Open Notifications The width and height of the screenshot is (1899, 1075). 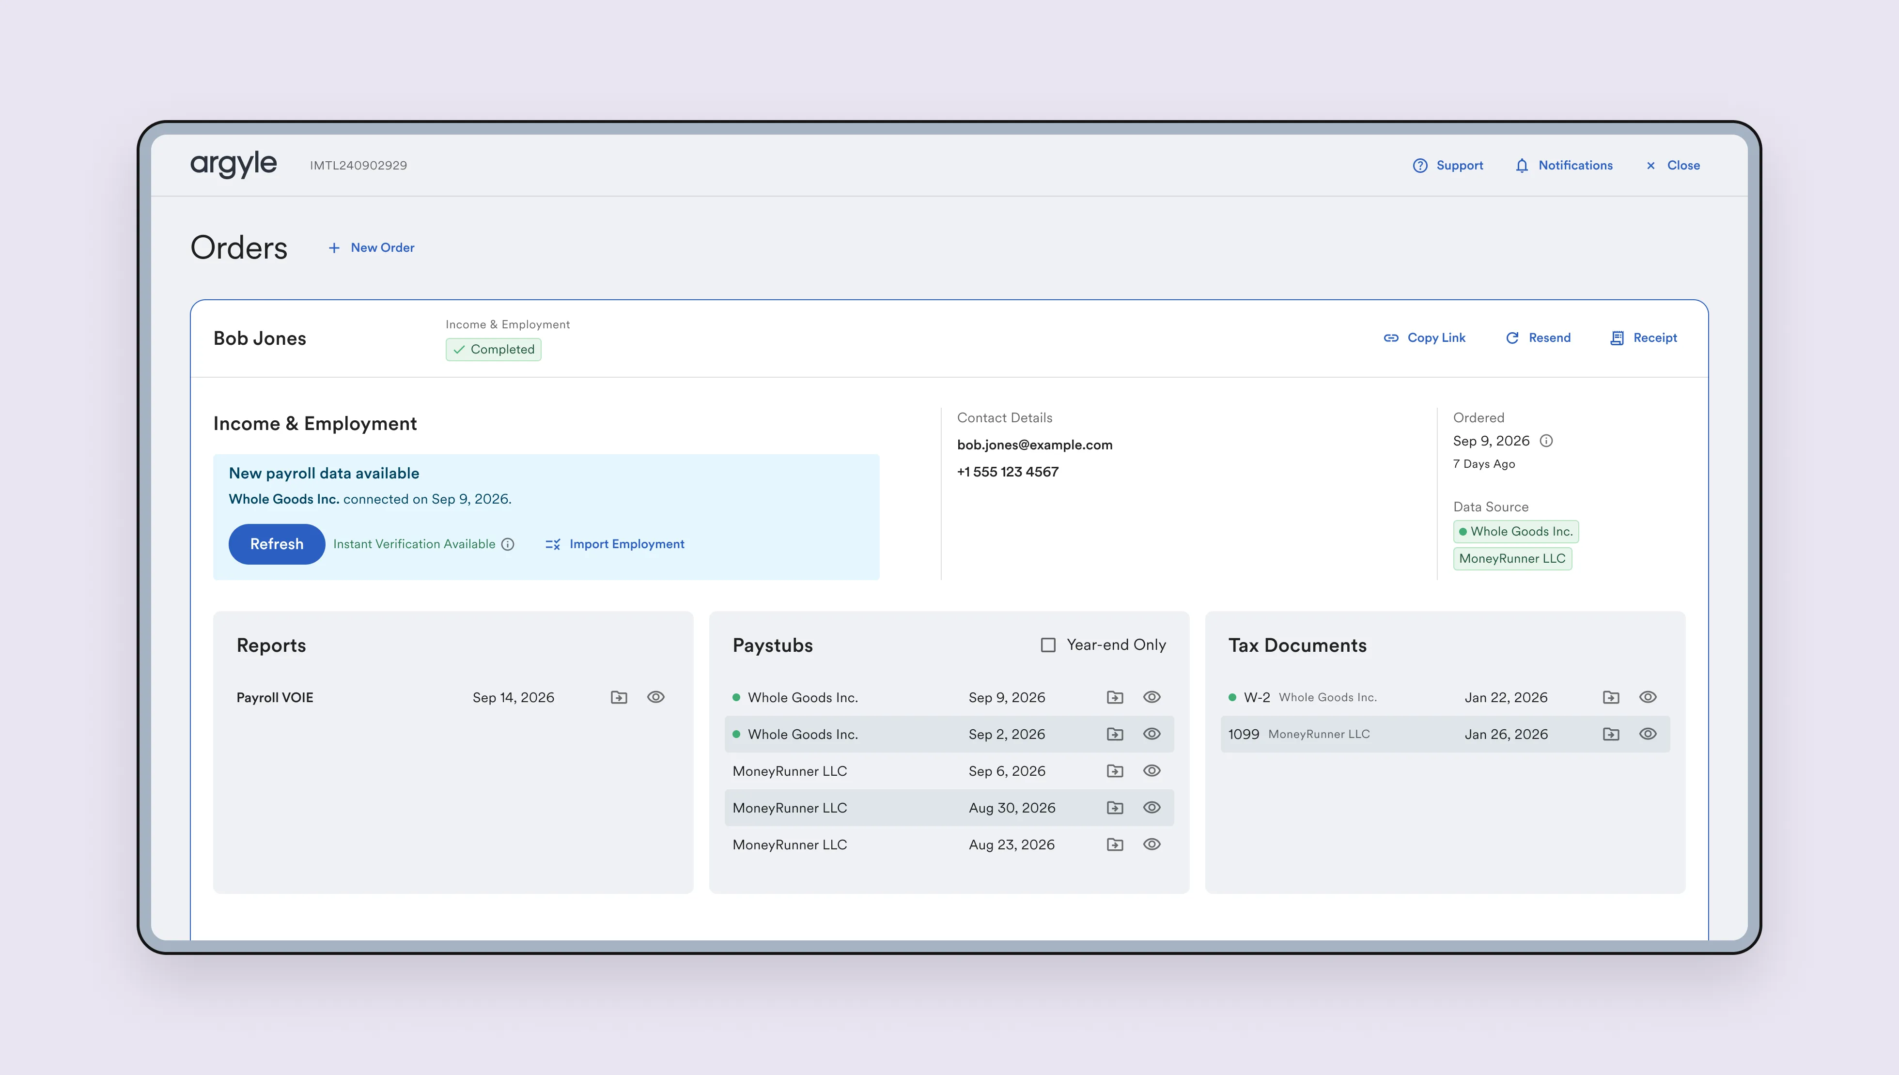(x=1564, y=166)
